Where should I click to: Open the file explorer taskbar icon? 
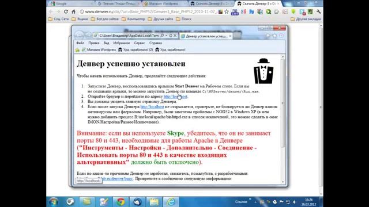pyautogui.click(x=154, y=202)
